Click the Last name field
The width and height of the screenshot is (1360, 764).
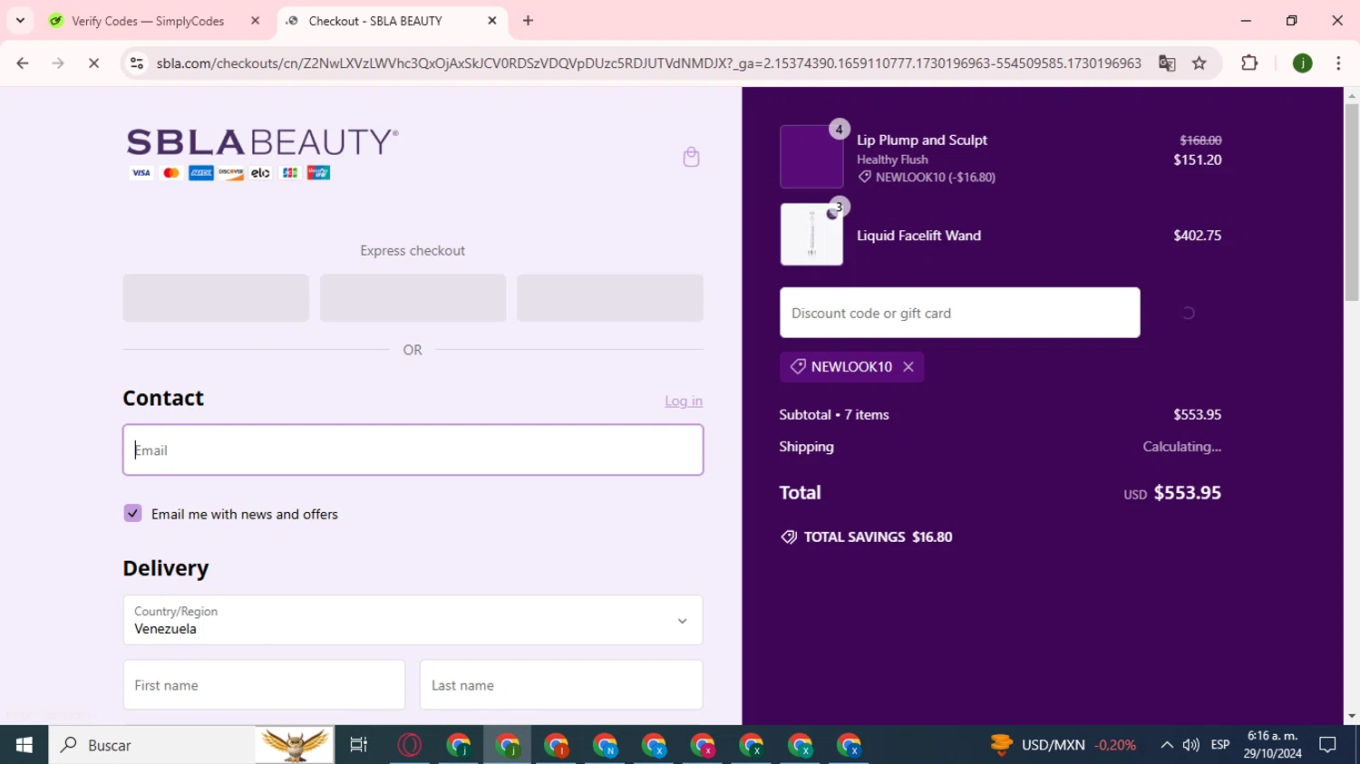(x=561, y=685)
